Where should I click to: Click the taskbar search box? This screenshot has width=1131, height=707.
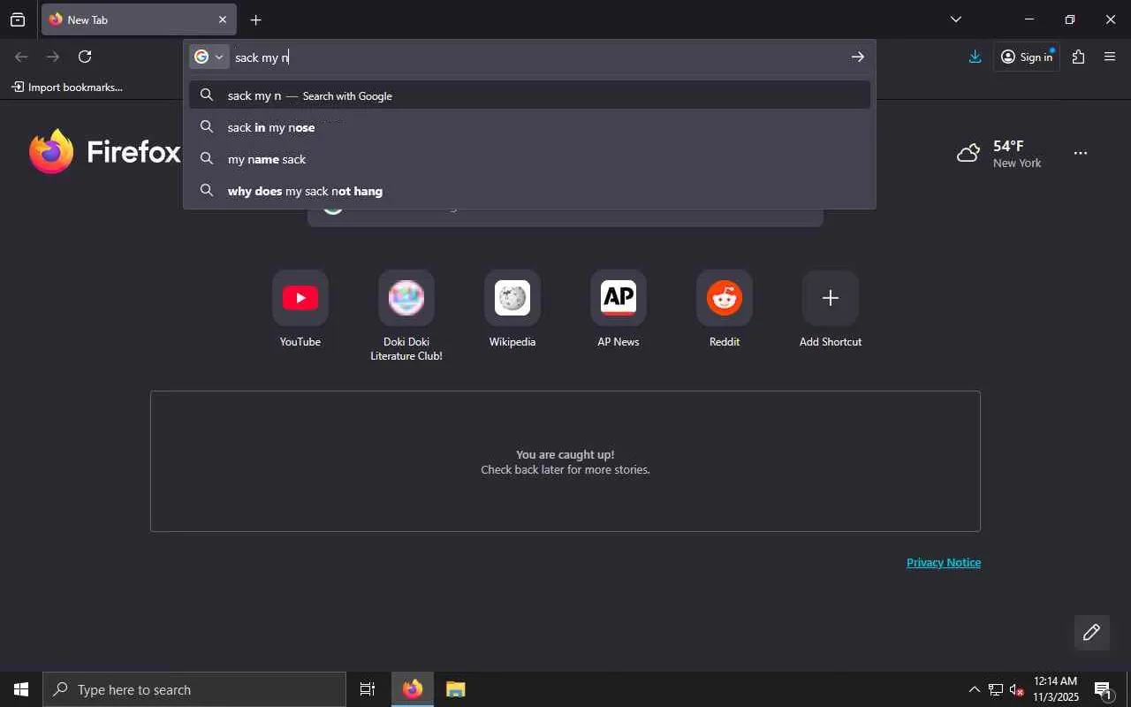click(194, 689)
